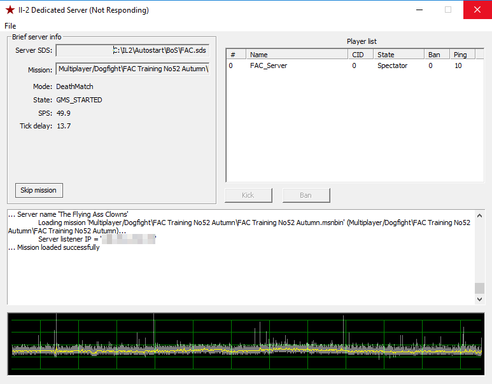492x384 pixels.
Task: Click the log scrollbar down arrow
Action: [x=479, y=299]
